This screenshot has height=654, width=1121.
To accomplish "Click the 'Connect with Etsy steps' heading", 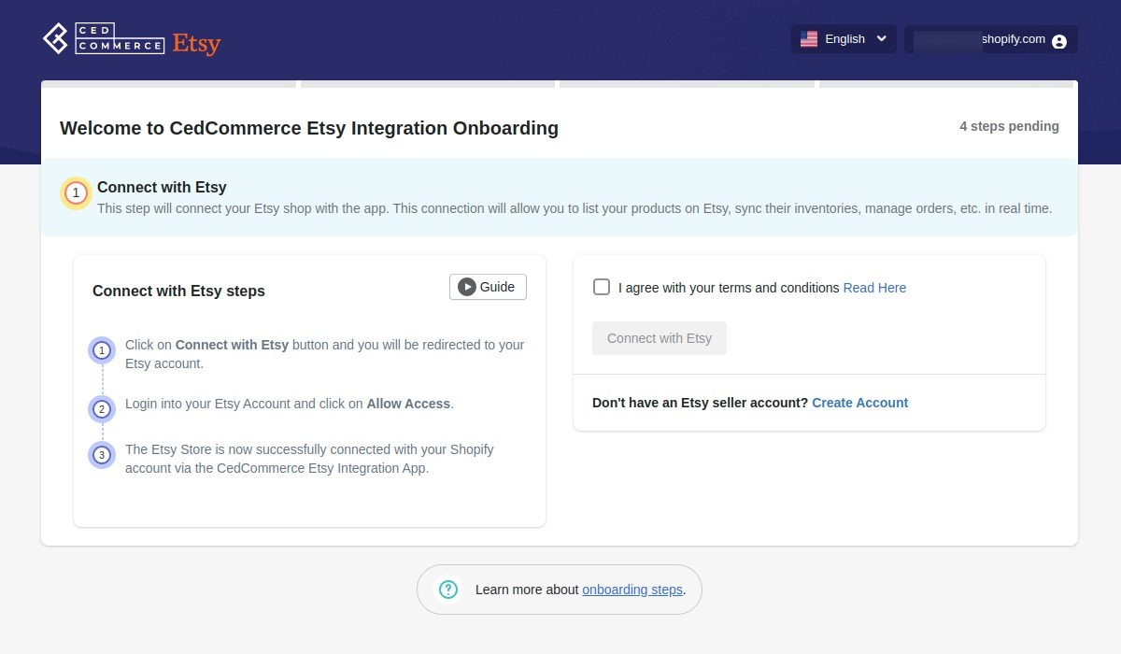I will [178, 291].
